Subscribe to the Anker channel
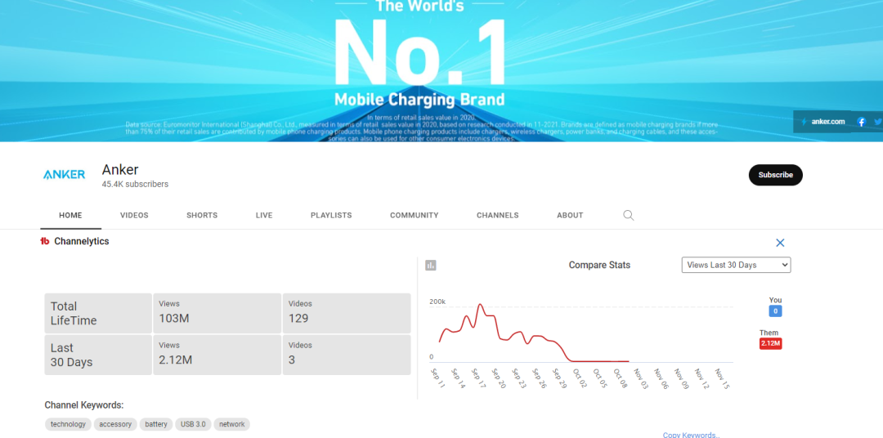Screen dimensions: 883x438 [x=775, y=175]
